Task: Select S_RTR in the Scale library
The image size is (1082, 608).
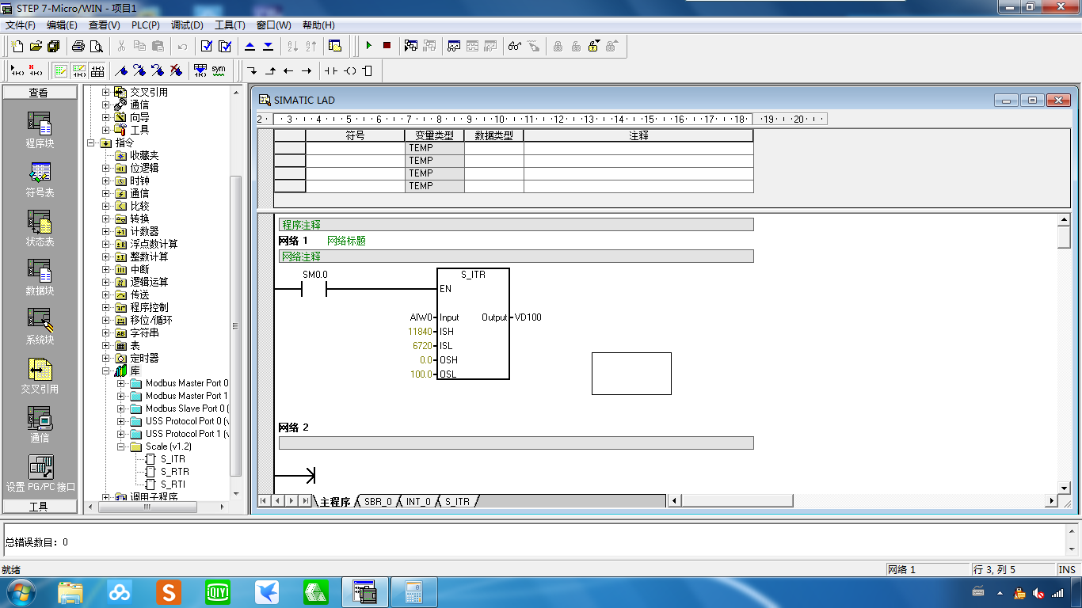Action: pyautogui.click(x=174, y=472)
